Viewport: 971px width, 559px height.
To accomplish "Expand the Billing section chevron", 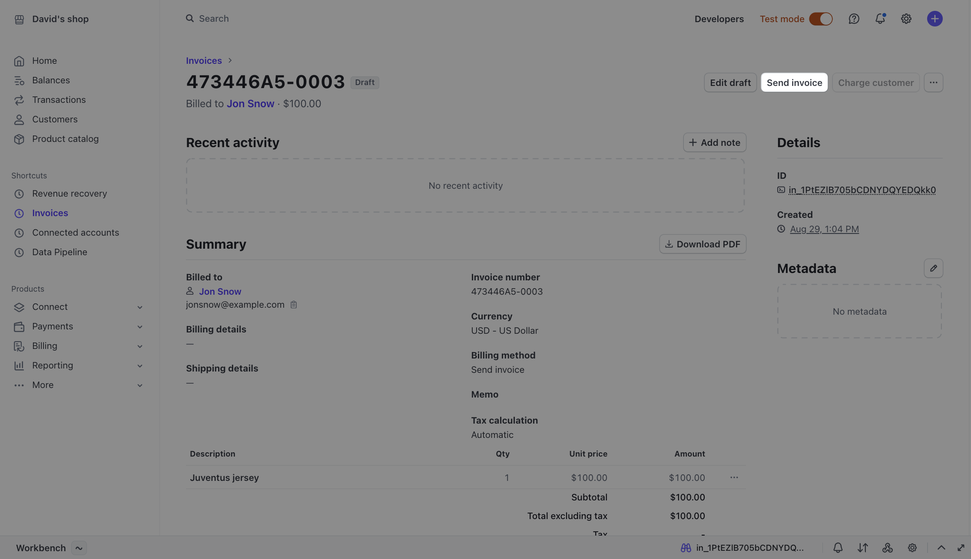I will [x=139, y=346].
